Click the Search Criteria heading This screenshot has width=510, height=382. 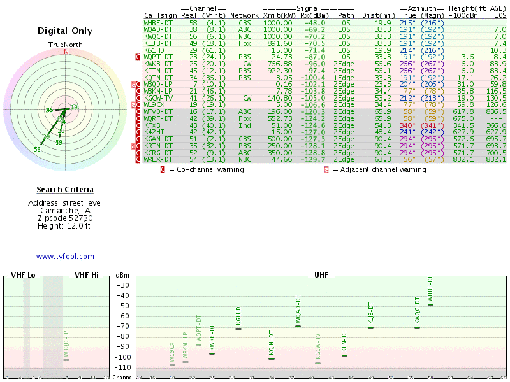tap(65, 189)
